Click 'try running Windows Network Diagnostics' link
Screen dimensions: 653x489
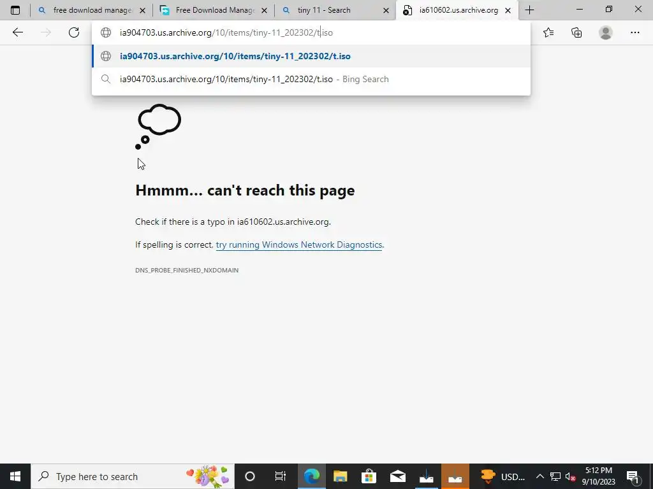(x=298, y=245)
